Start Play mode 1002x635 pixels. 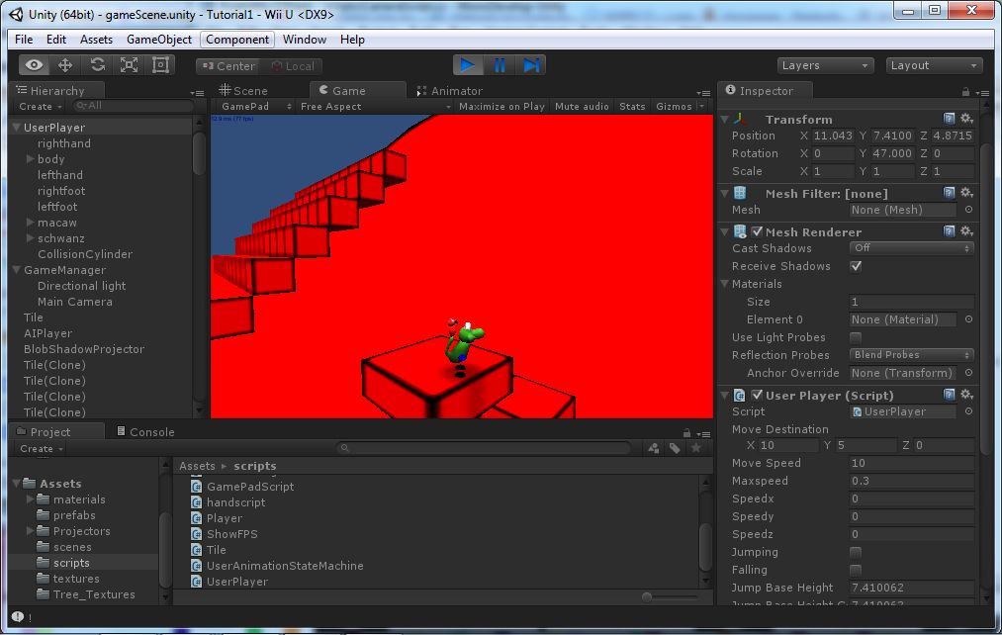[468, 65]
